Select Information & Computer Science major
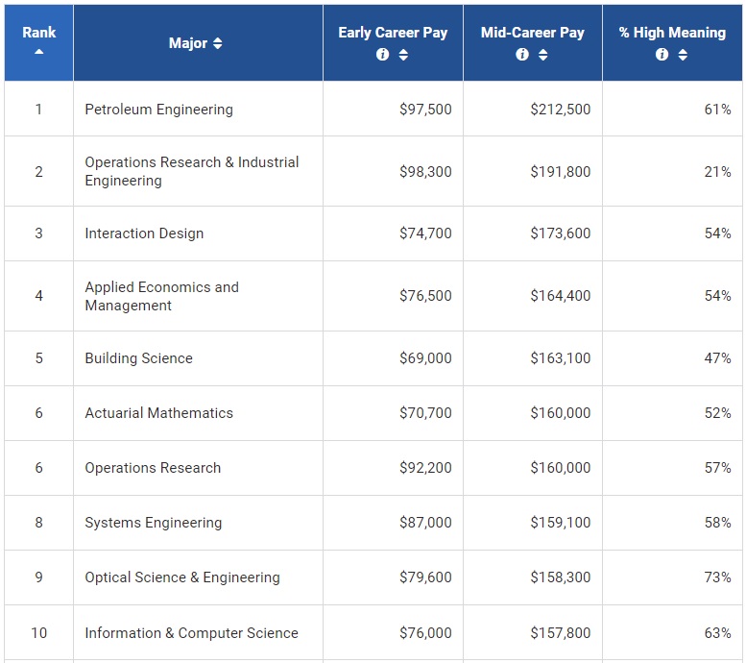The height and width of the screenshot is (663, 746). [191, 633]
